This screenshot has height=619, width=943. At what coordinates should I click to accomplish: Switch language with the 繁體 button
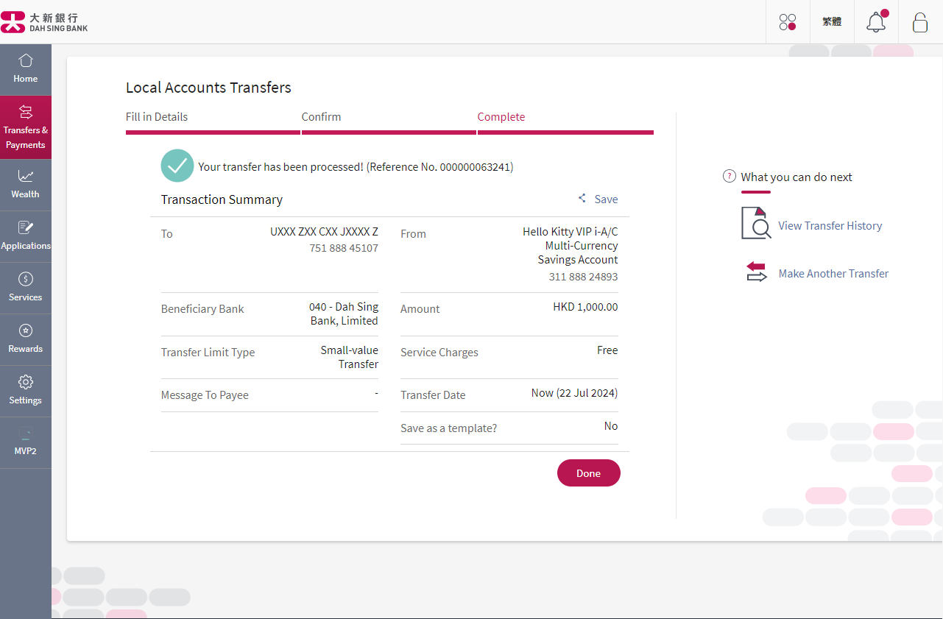(x=832, y=22)
